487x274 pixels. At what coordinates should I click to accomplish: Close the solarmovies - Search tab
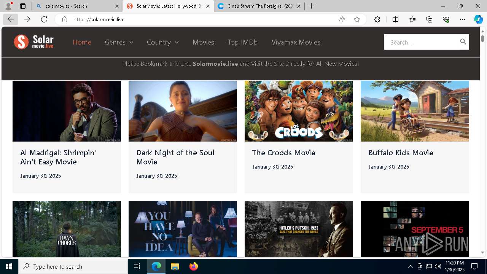pos(117,6)
